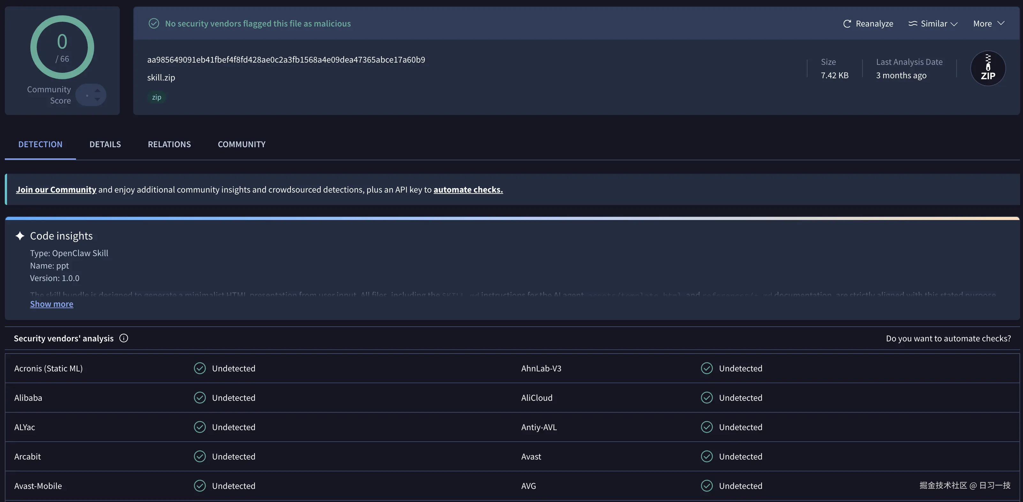Click the ALYac Undetected check icon
This screenshot has width=1023, height=502.
point(200,427)
